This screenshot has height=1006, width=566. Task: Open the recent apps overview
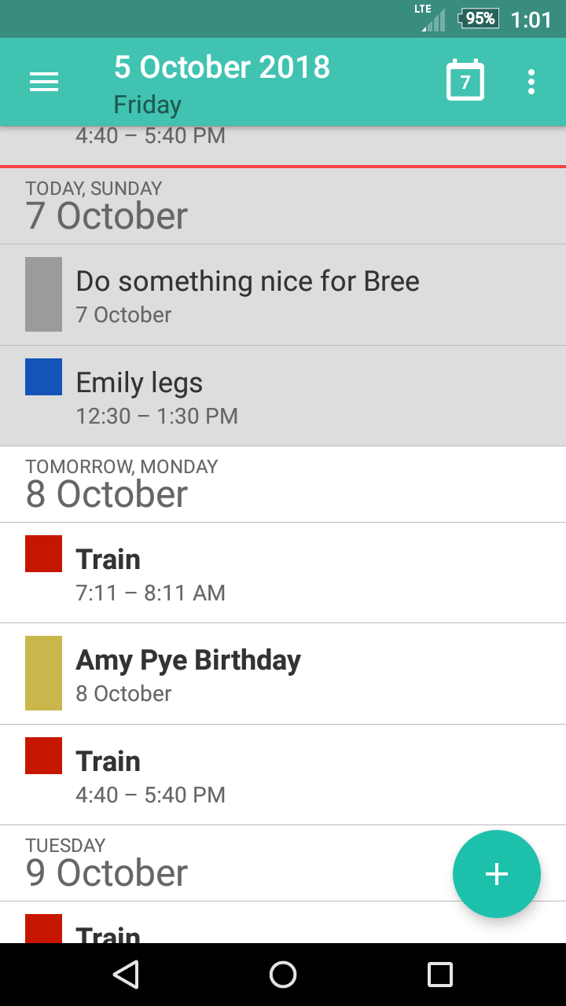click(439, 975)
